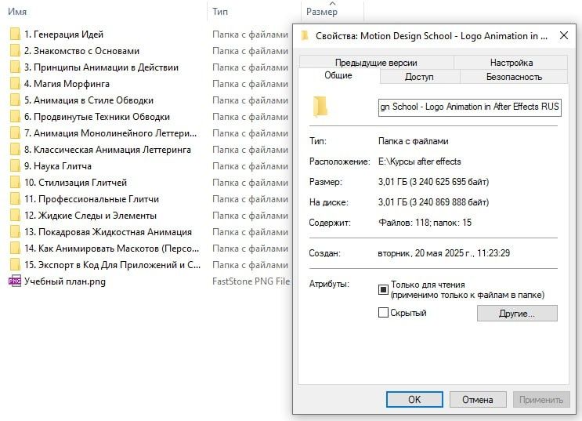
Task: Click the FastStone PNG File type cell
Action: click(251, 281)
